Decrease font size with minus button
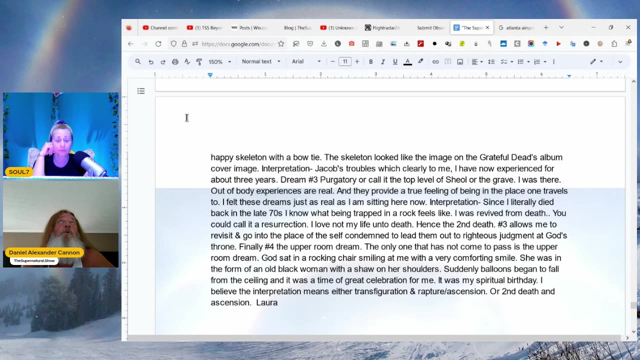640x360 pixels. pyautogui.click(x=332, y=61)
